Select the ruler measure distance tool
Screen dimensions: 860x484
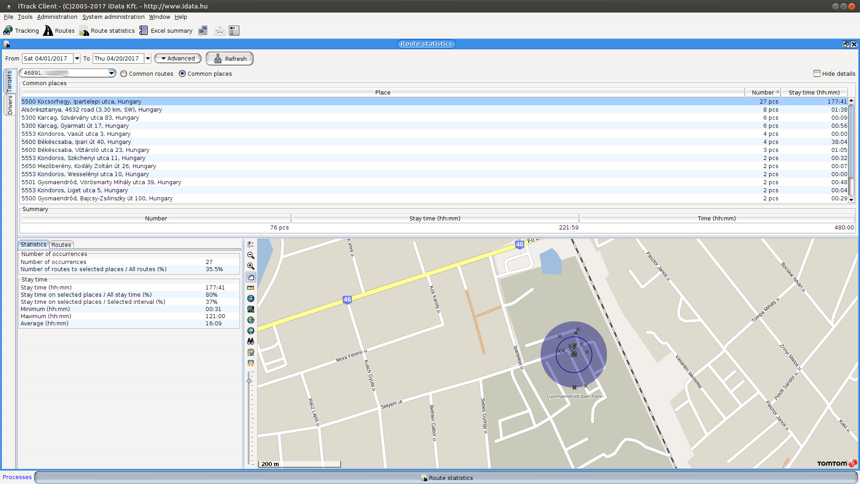pos(251,288)
